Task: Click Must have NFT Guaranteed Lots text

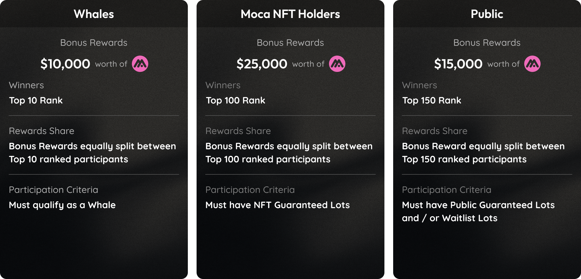Action: pyautogui.click(x=278, y=205)
